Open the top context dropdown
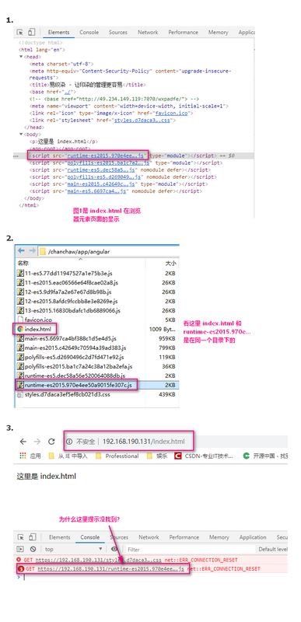Image resolution: width=301 pixels, height=622 pixels. click(x=73, y=549)
